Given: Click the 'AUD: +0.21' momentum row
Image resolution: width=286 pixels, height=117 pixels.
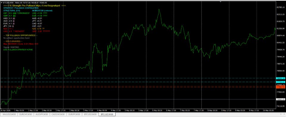Looking at the screenshot, I should pyautogui.click(x=37, y=19).
